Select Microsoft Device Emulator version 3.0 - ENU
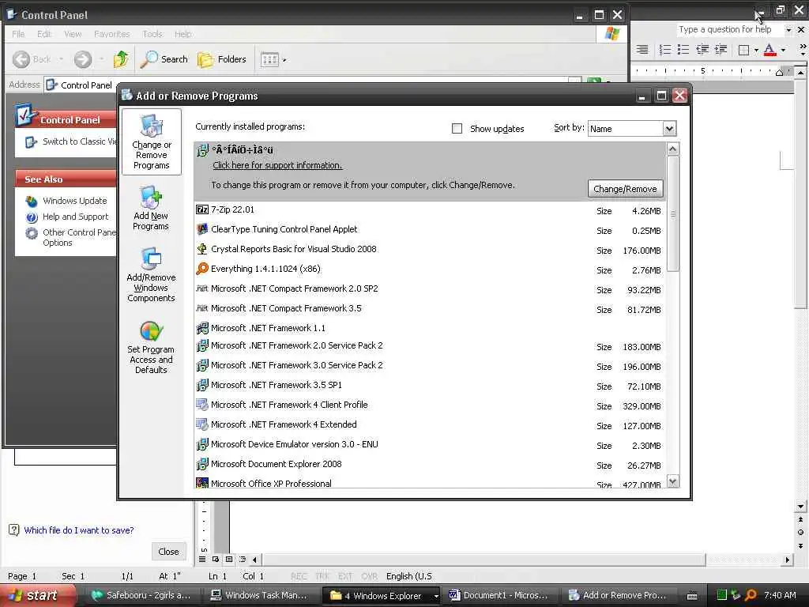This screenshot has height=607, width=809. pyautogui.click(x=430, y=444)
